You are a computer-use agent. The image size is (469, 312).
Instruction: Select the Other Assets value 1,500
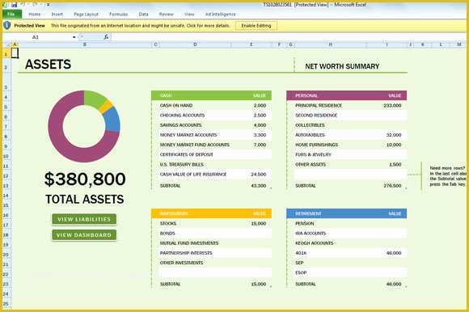point(395,164)
